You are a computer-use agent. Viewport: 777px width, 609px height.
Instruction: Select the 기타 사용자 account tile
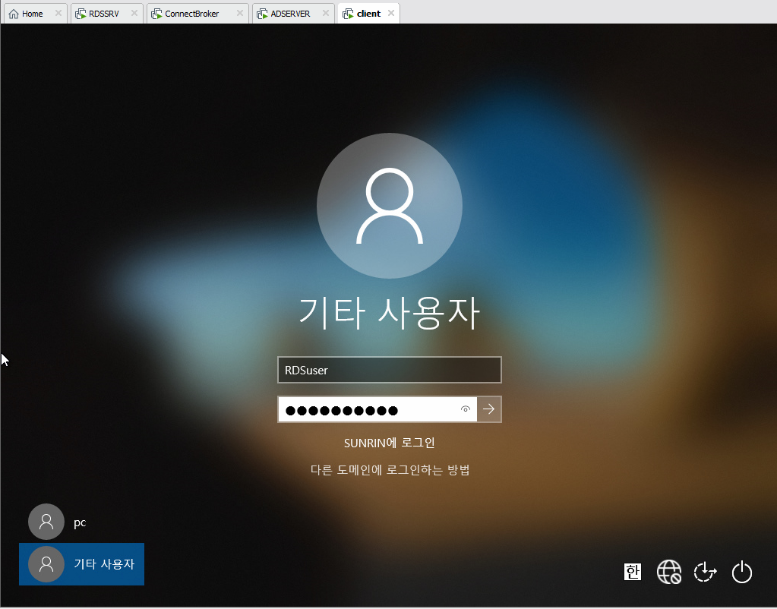(82, 564)
